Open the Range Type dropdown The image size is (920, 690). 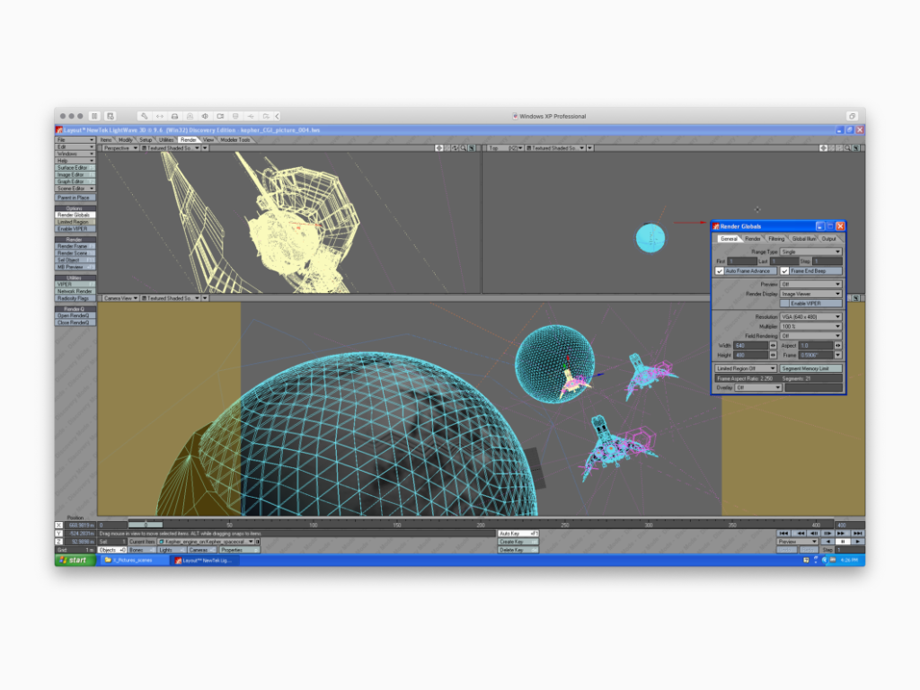[x=811, y=252]
